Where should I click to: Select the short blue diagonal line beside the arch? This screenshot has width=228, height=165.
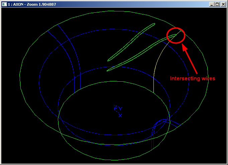[176, 124]
